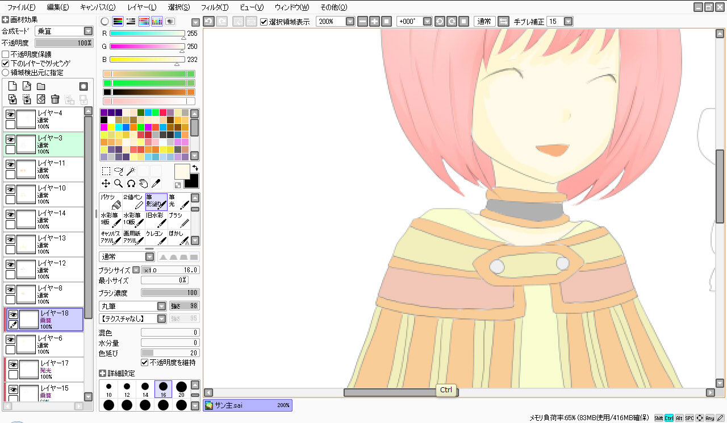Click the foreground color swatch
Screen dimensions: 727x423
point(182,172)
